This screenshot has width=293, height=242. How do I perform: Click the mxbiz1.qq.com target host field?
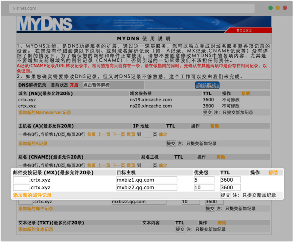tap(147, 180)
